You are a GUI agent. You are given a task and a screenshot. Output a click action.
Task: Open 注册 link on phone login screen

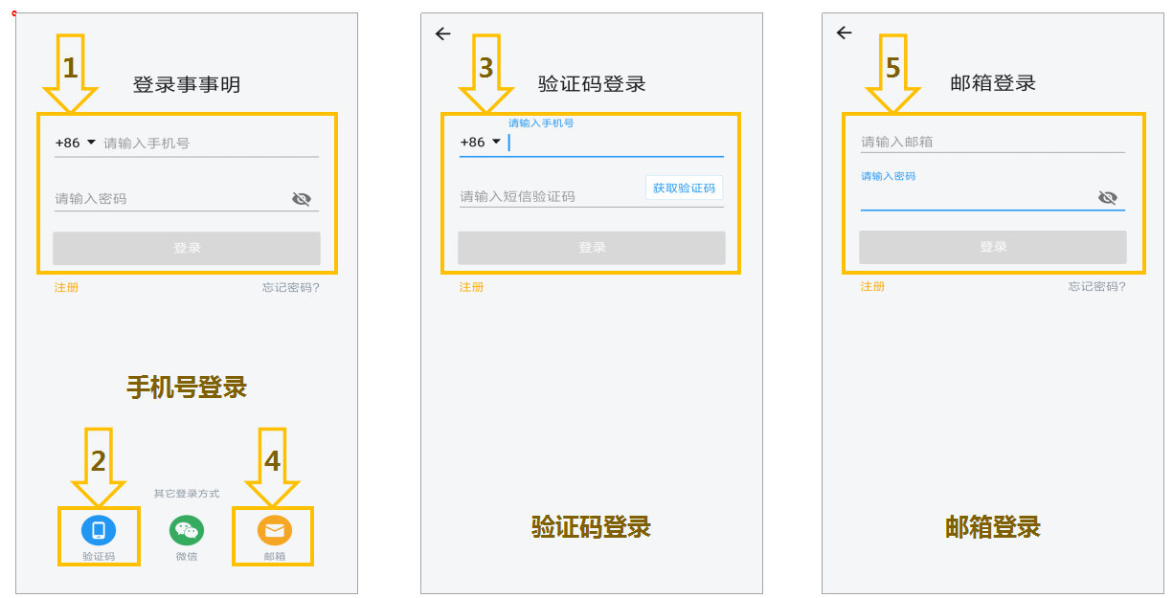pos(66,287)
